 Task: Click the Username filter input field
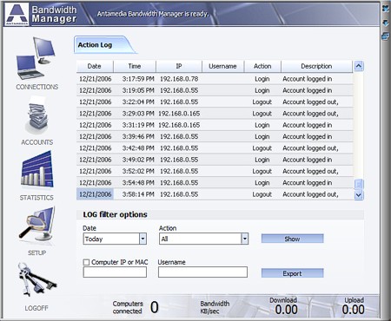(x=202, y=272)
